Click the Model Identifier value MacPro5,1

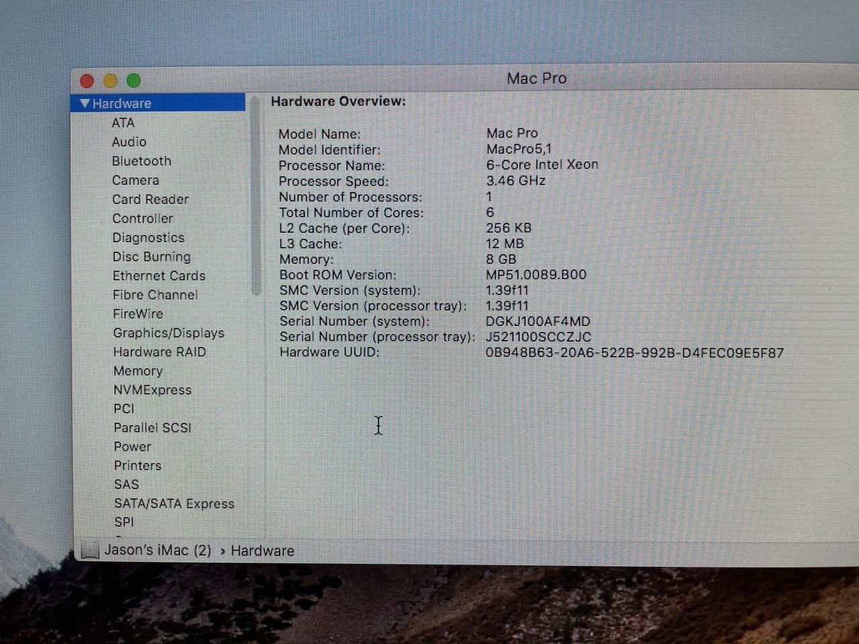point(519,148)
